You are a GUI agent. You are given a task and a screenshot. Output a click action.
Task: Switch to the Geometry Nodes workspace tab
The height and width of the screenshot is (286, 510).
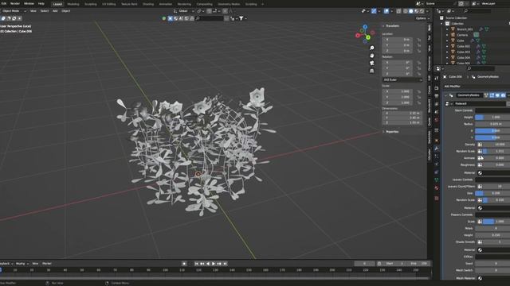229,4
